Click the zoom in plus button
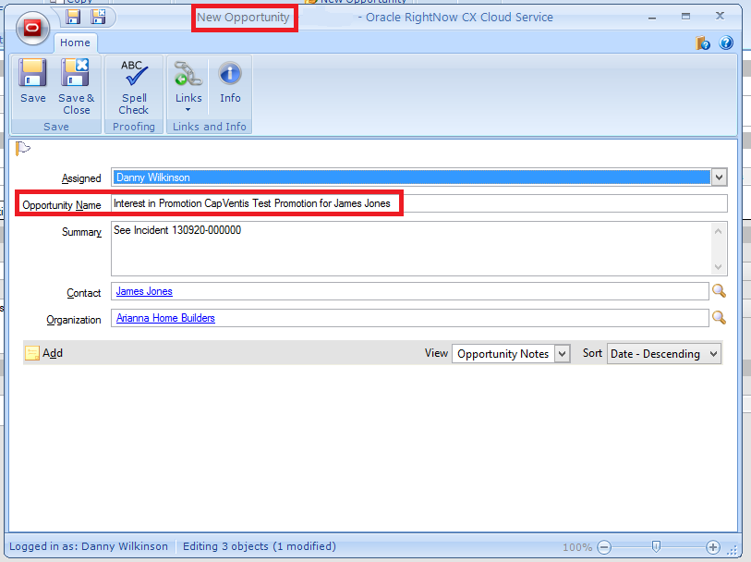Screen dimensions: 751x562 point(713,546)
